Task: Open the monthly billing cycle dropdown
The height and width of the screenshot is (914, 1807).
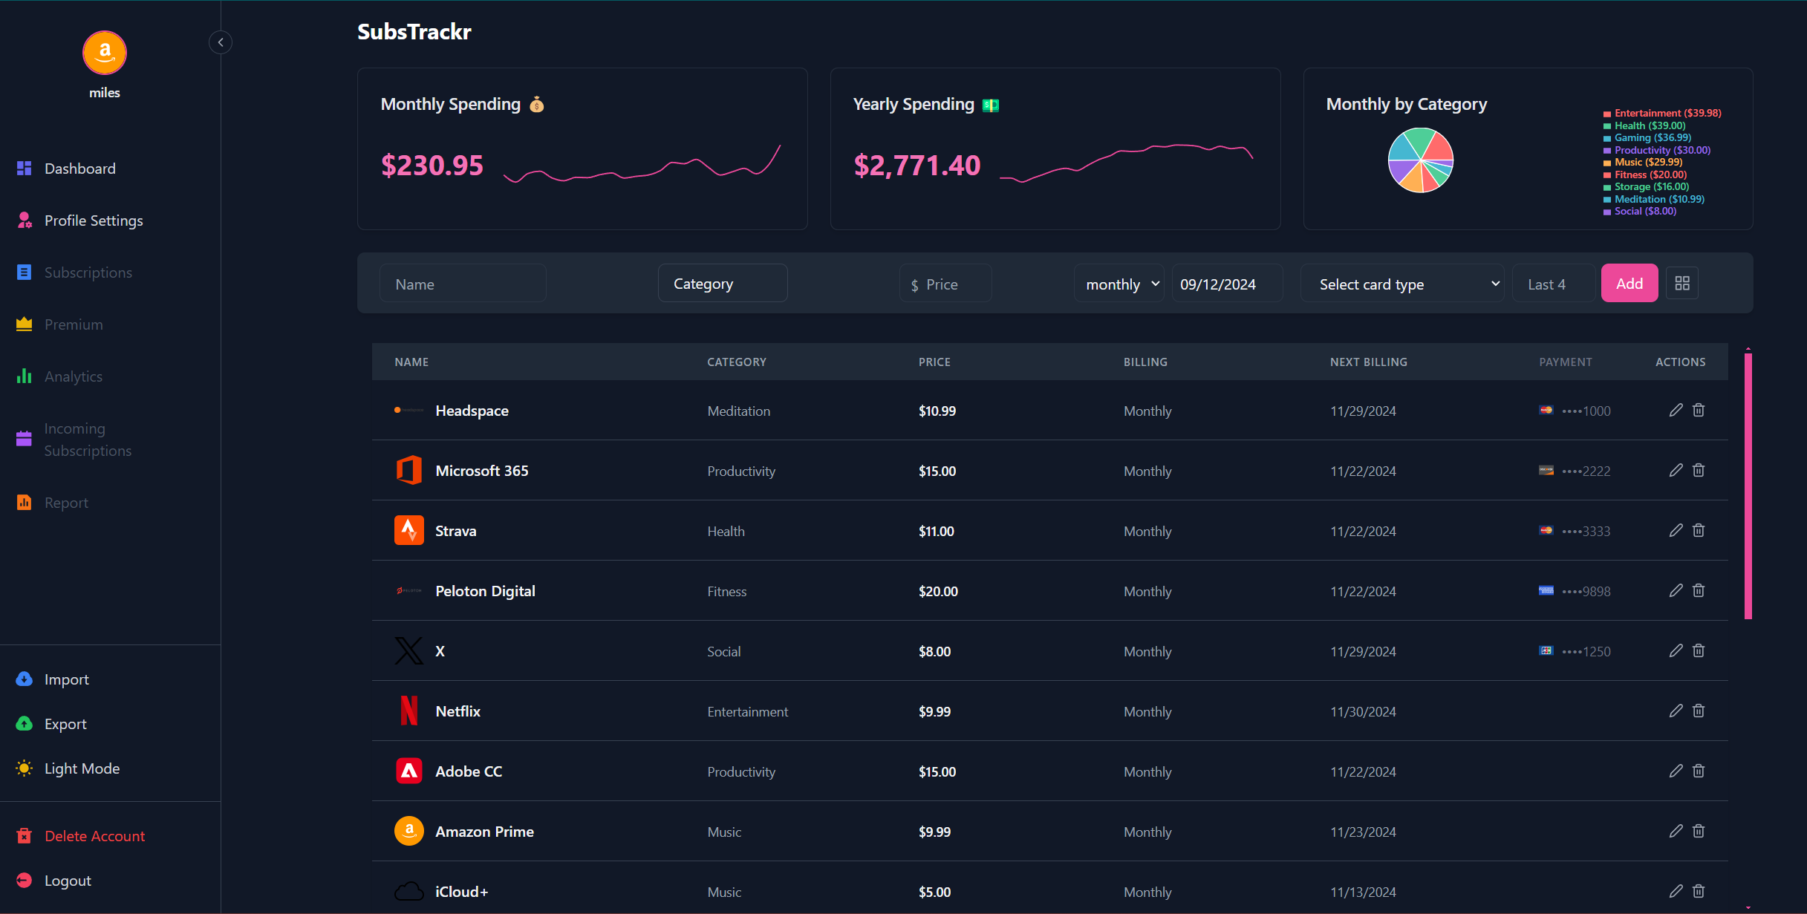Action: [x=1119, y=284]
